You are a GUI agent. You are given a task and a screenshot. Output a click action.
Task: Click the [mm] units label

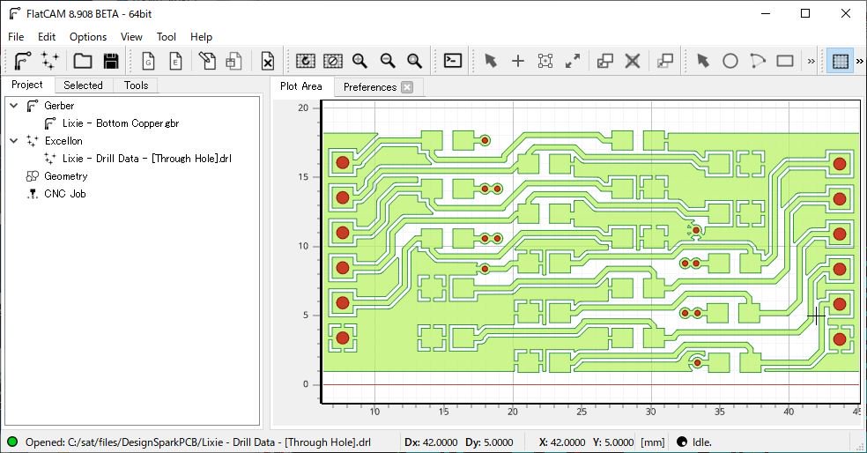click(653, 442)
